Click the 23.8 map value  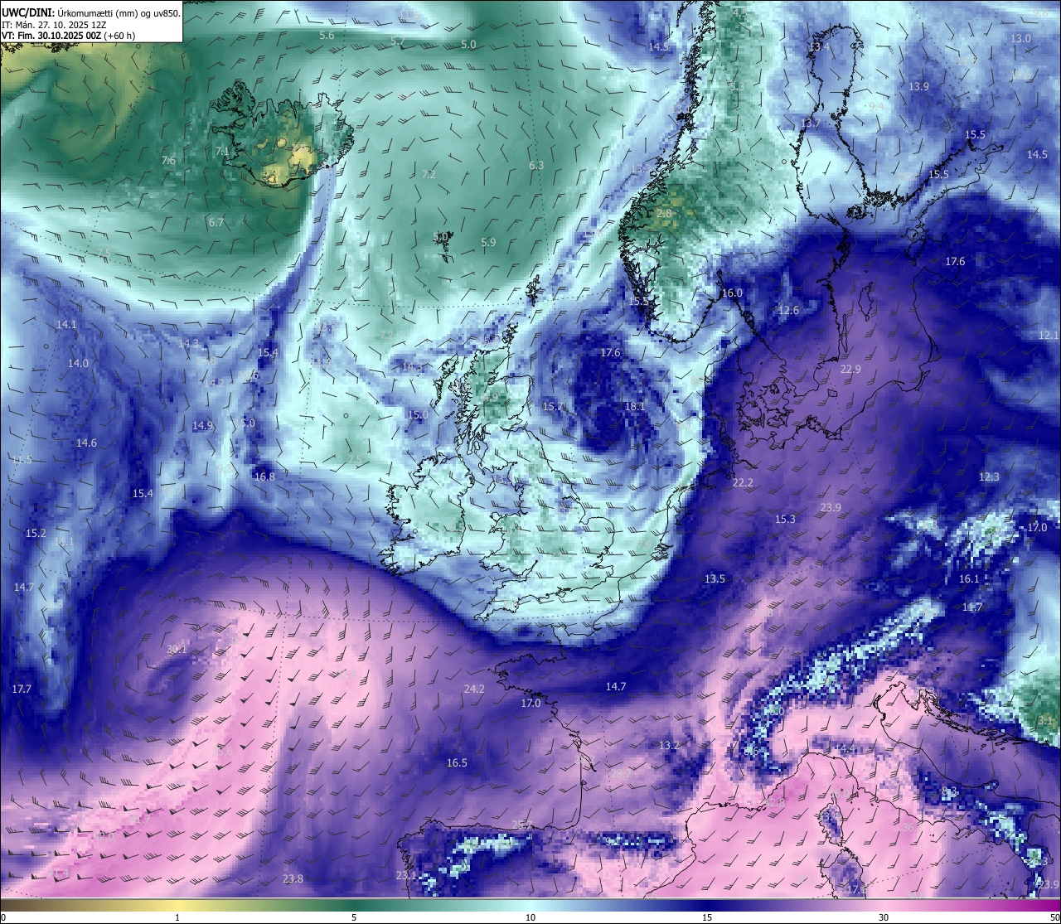(293, 878)
